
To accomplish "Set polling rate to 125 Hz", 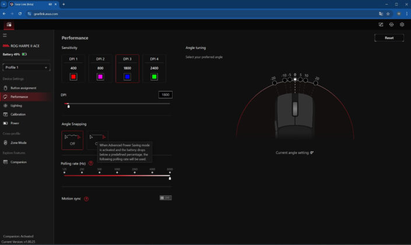I will pos(65,172).
